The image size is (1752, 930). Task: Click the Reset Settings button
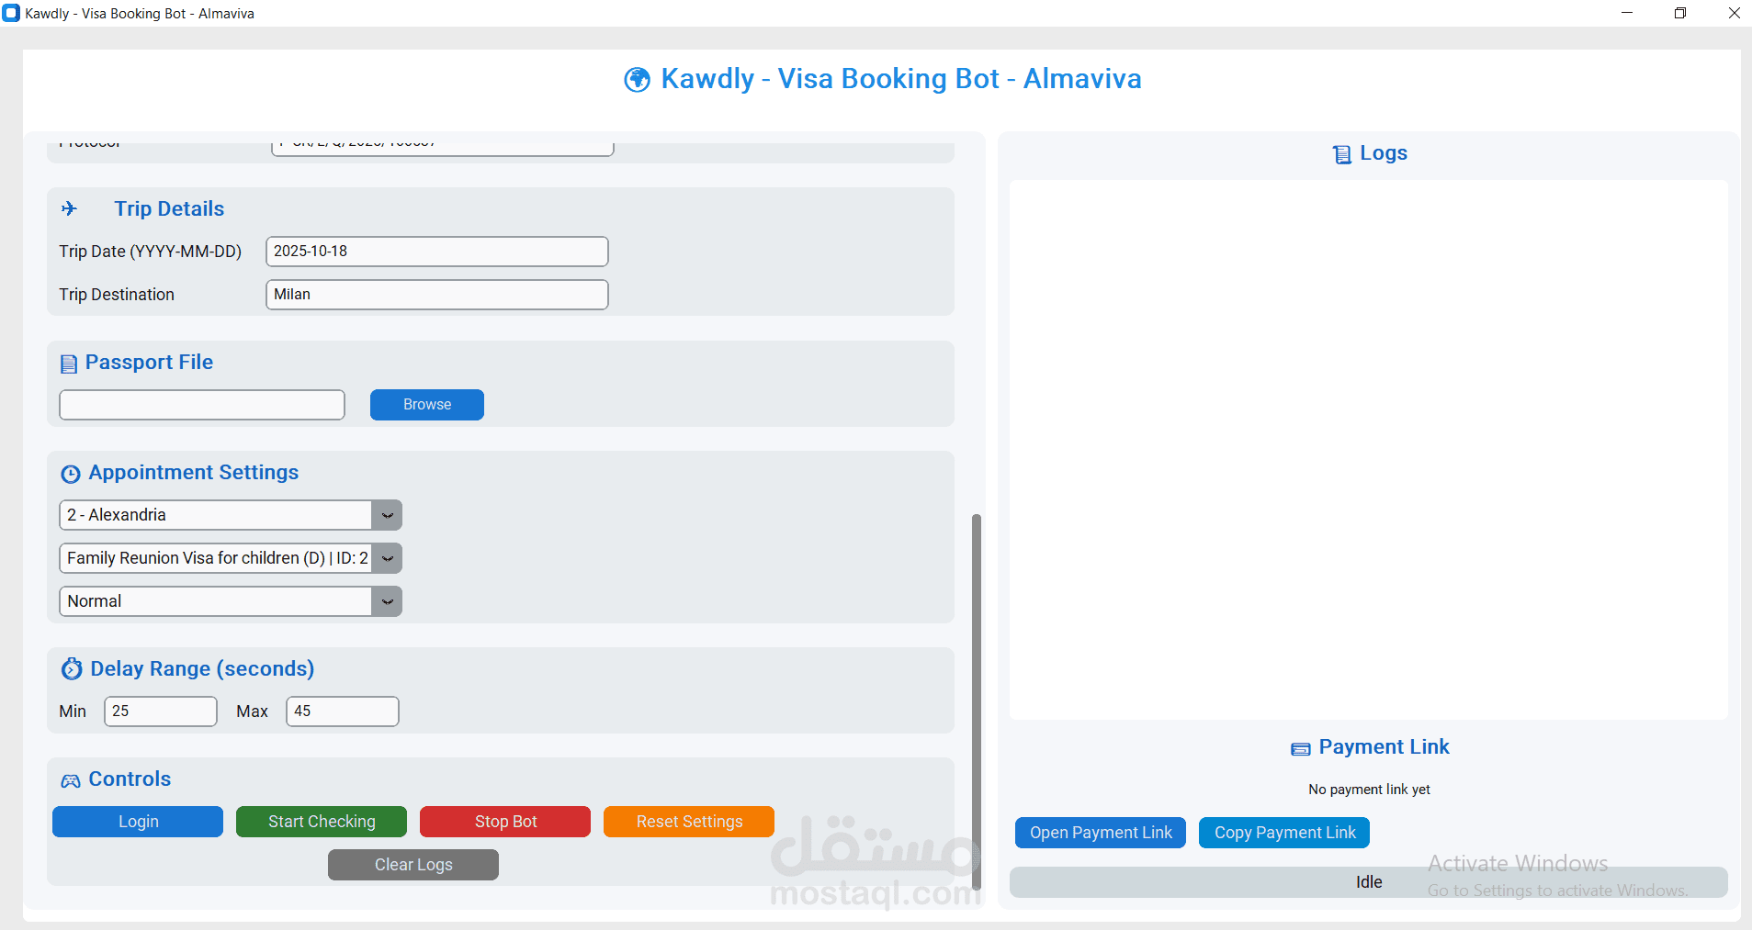[689, 822]
